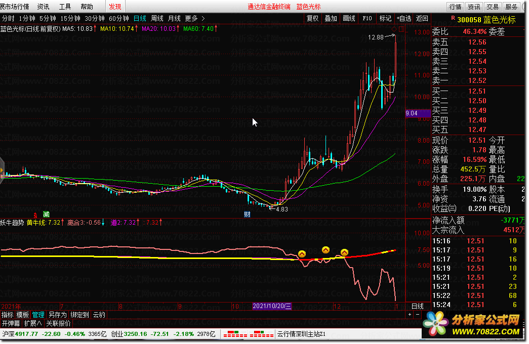Click the top-right 资讯 button
Screen dimensions: 529x344
[474, 7]
